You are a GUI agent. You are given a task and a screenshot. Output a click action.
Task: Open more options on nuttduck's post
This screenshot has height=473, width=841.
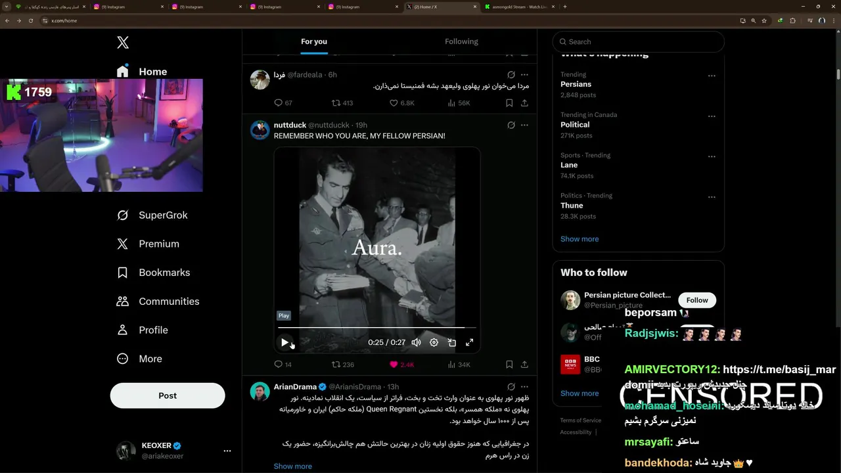(524, 125)
